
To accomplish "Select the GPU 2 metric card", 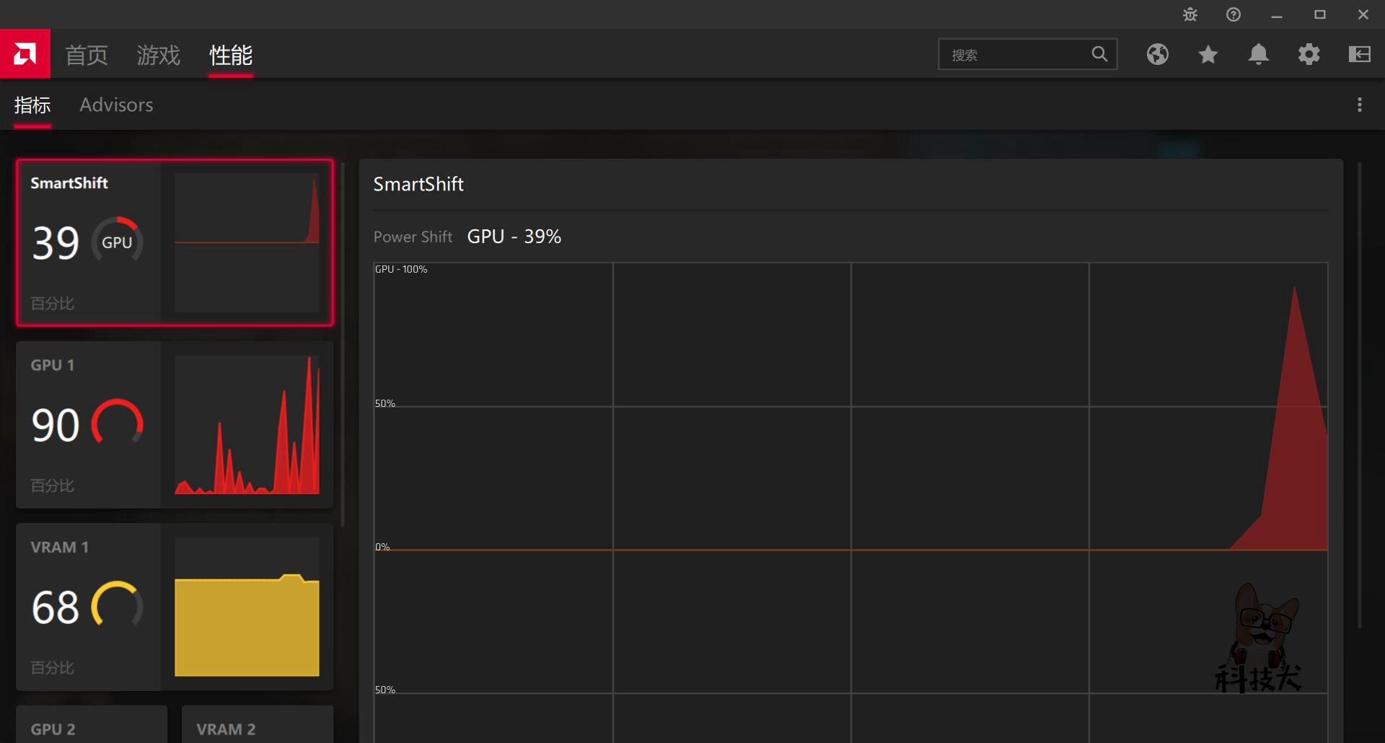I will tap(92, 724).
